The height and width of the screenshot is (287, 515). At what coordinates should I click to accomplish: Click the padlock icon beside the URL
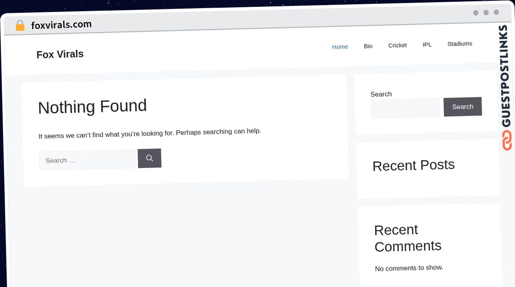[x=20, y=26]
